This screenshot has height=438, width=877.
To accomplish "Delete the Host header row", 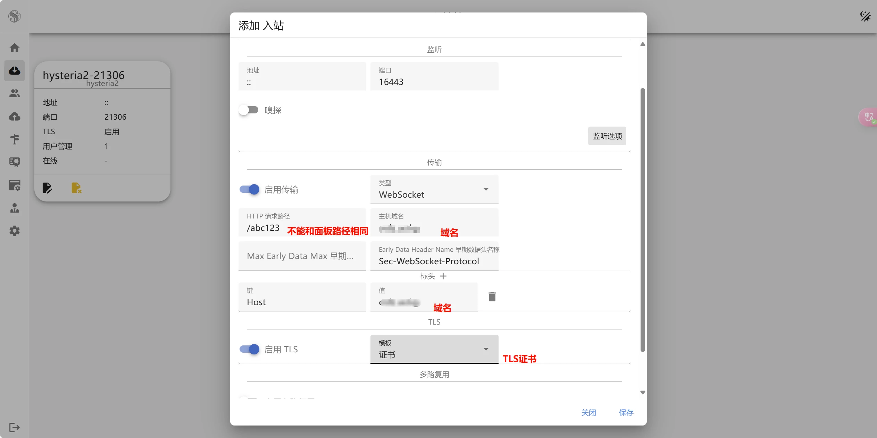I will pos(492,297).
